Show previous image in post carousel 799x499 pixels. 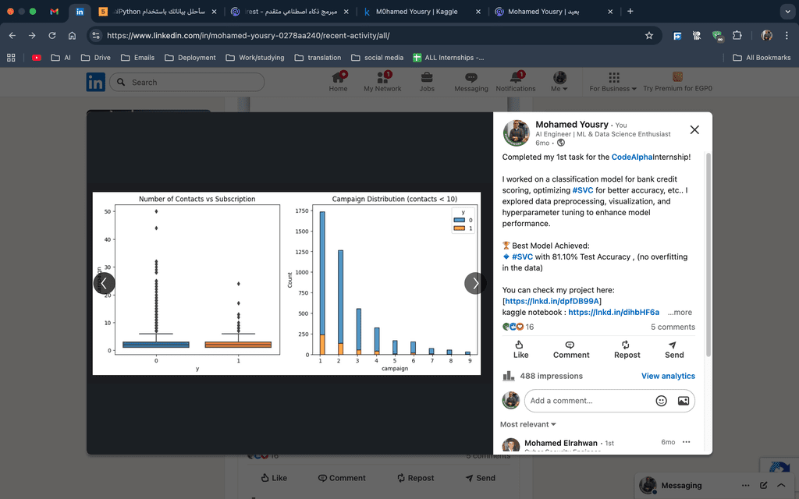(105, 283)
